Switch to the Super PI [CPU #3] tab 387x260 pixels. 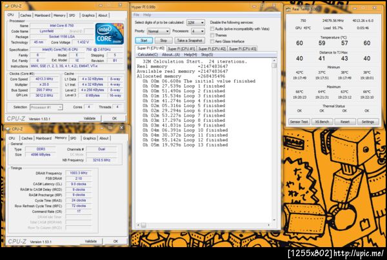click(243, 48)
